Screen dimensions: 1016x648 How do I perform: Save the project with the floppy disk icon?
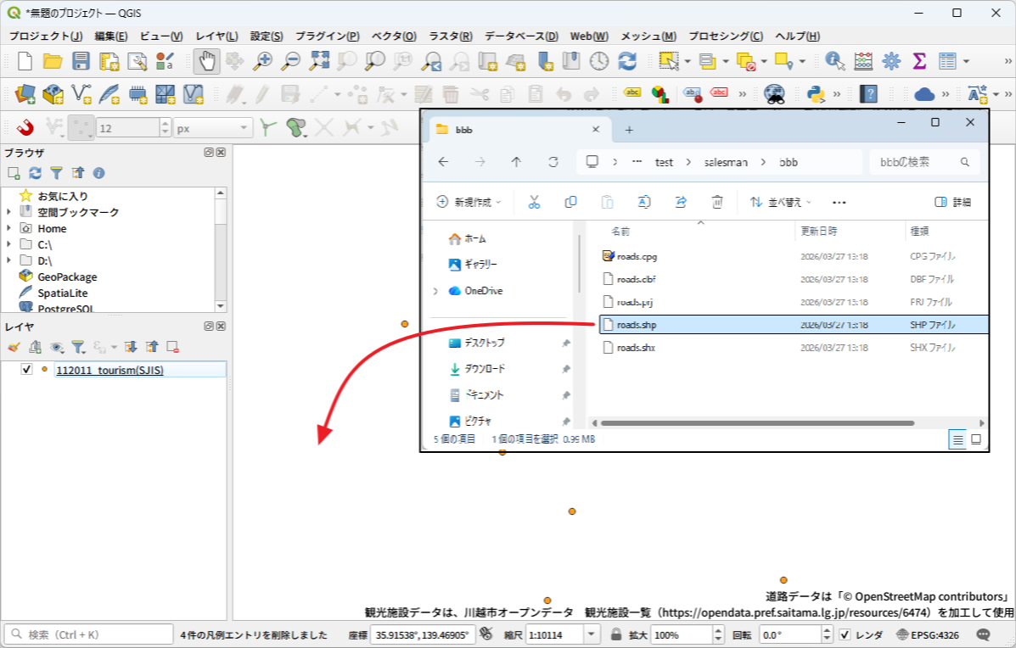coord(81,61)
